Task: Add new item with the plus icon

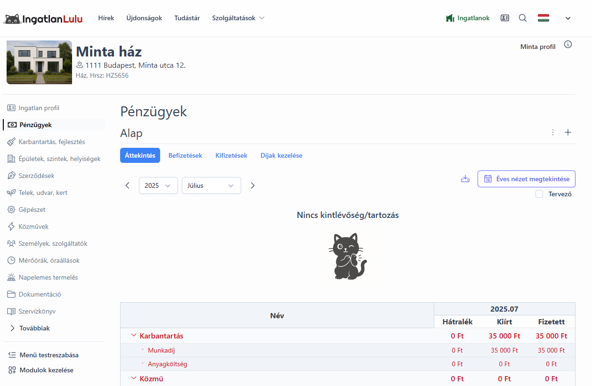Action: pos(568,132)
